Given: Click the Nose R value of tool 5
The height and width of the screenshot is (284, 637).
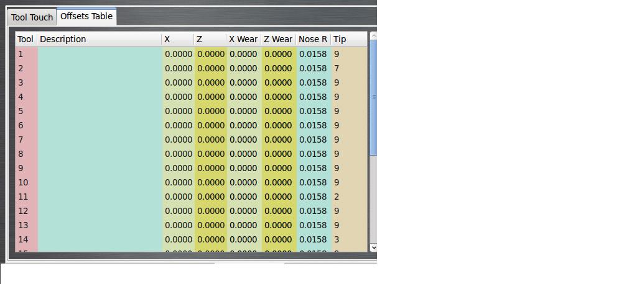Looking at the screenshot, I should (314, 111).
